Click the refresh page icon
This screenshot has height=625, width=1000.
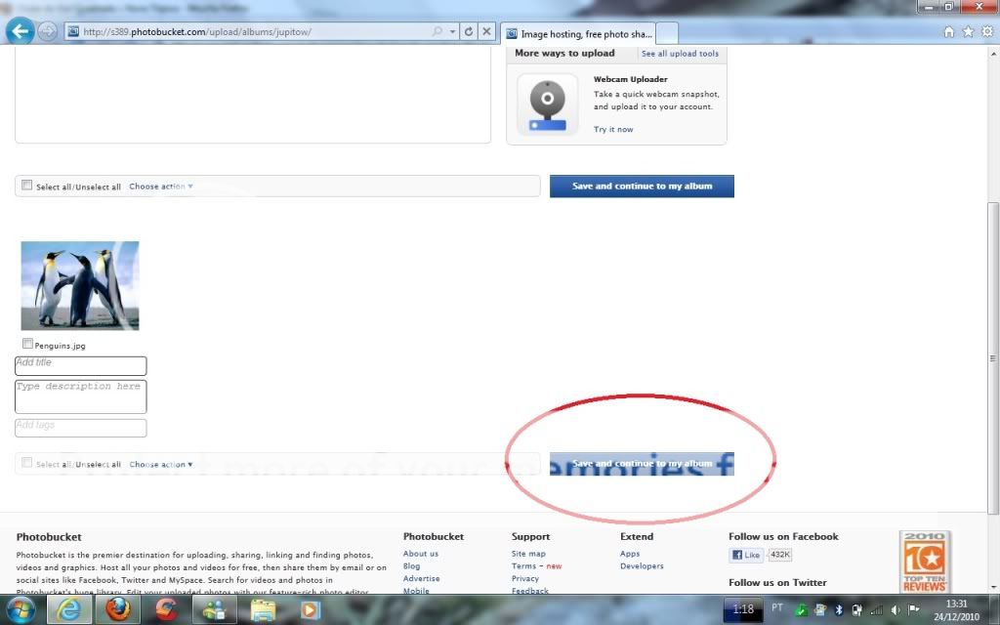point(469,31)
